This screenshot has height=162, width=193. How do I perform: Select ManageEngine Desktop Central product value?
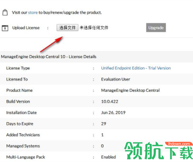coord(130,90)
